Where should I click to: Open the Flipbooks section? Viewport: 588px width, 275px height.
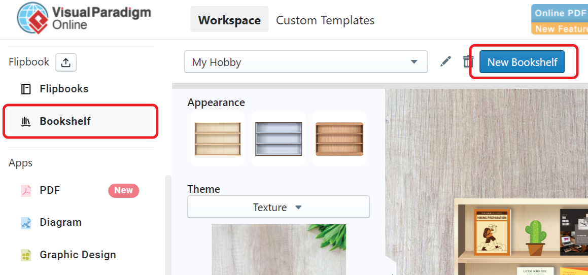(64, 89)
